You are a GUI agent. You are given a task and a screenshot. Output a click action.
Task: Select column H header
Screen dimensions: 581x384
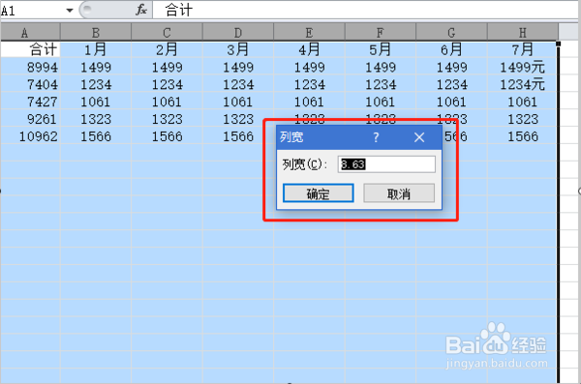click(x=523, y=33)
